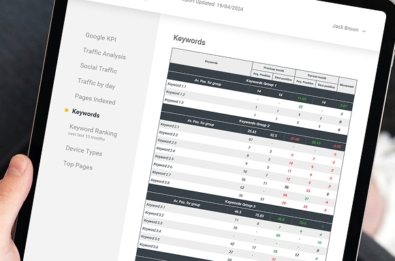The image size is (395, 261).
Task: Select the Keyword 1.1 row label
Action: tap(177, 85)
